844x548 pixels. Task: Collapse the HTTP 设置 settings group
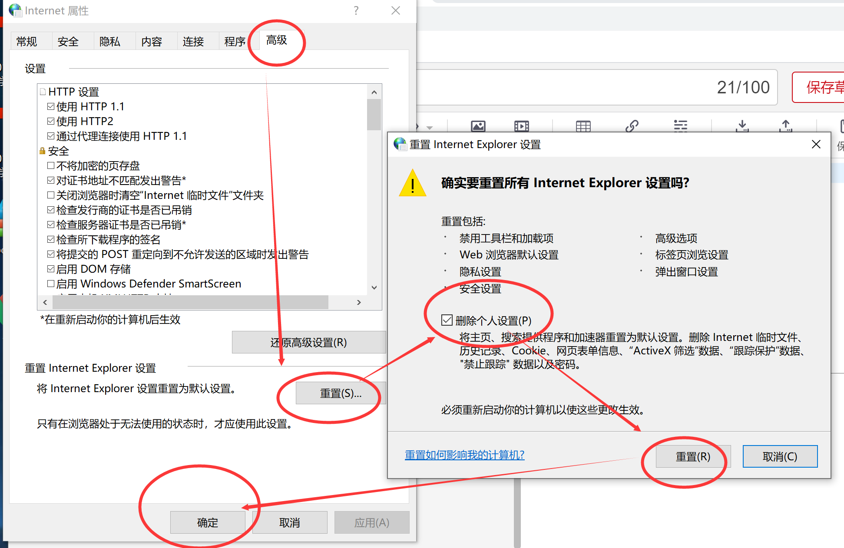(x=42, y=91)
